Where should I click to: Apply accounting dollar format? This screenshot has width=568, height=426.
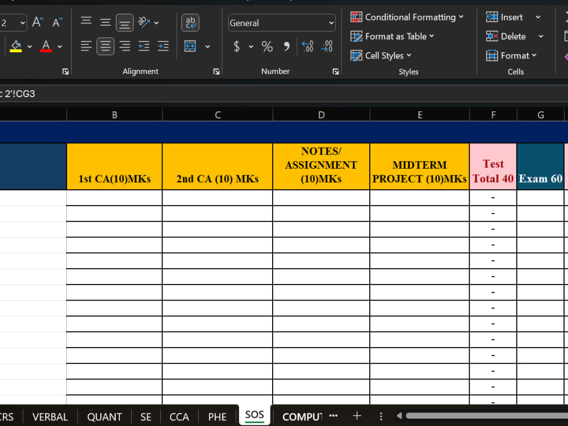tap(236, 47)
